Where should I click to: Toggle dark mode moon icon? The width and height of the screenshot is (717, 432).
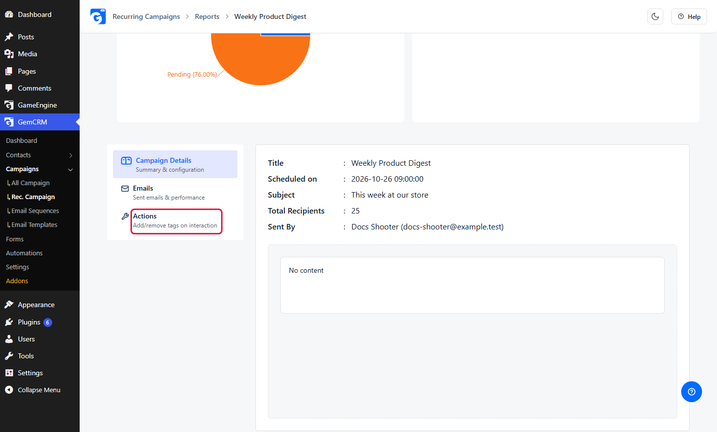click(655, 16)
